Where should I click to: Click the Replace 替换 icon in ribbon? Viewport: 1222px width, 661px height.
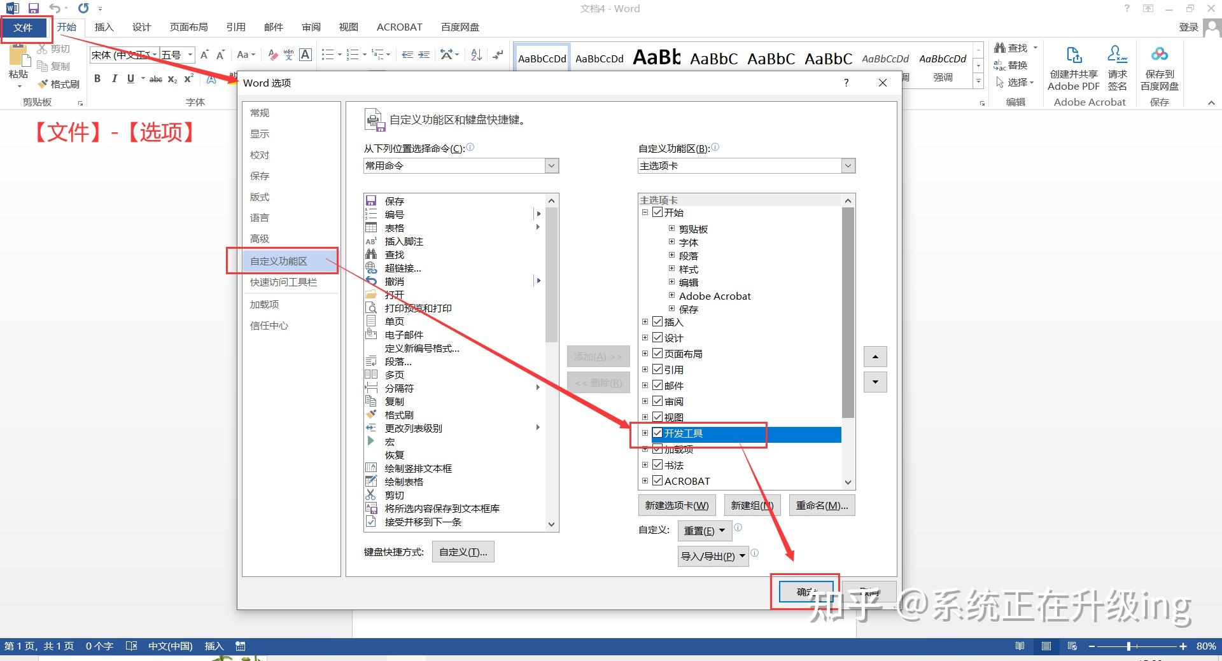pyautogui.click(x=1011, y=66)
